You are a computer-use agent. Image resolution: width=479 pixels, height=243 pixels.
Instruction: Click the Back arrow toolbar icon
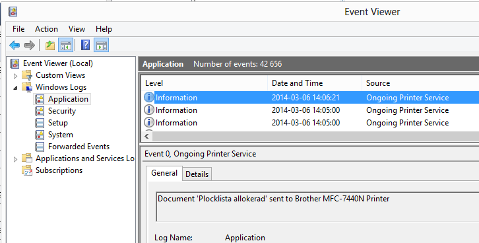coord(15,46)
